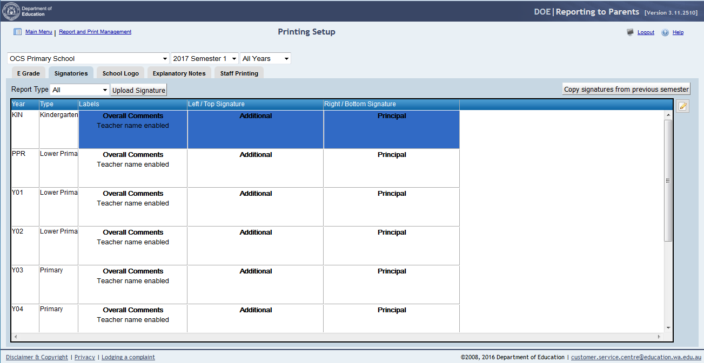Click the Lodging a complaint link
704x363 pixels.
click(x=128, y=357)
